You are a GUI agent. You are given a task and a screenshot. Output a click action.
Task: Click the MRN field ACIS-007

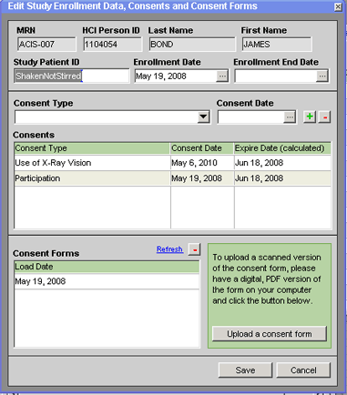pyautogui.click(x=46, y=45)
